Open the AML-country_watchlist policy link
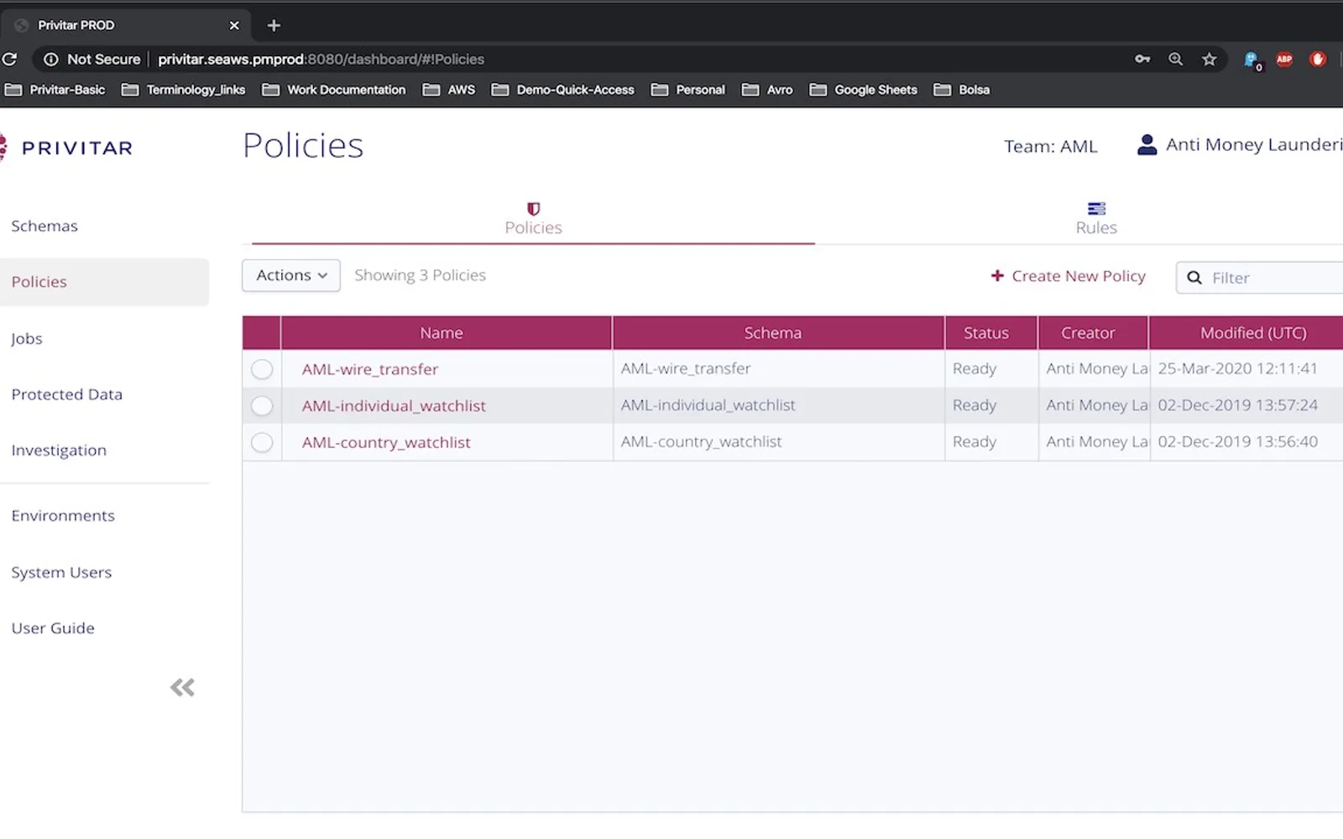The width and height of the screenshot is (1343, 839). pos(386,442)
